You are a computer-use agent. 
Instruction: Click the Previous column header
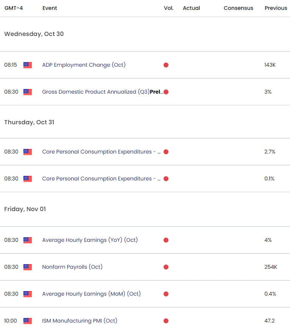[276, 8]
